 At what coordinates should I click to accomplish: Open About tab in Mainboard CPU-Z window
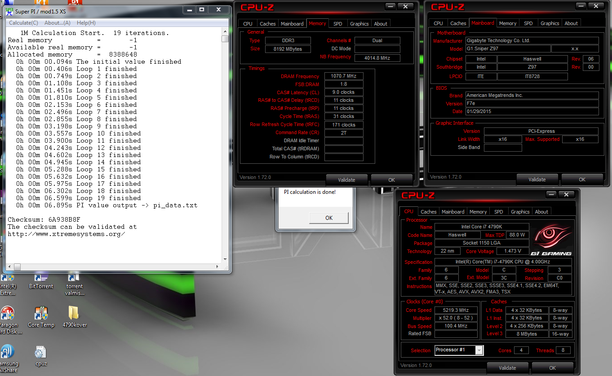pyautogui.click(x=571, y=23)
